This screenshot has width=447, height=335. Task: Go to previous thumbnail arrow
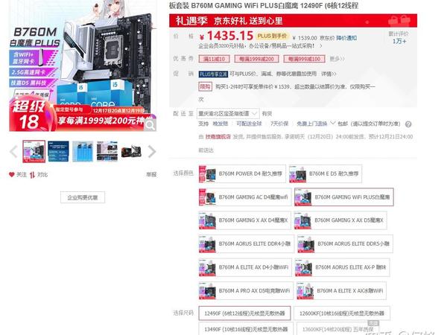point(13,151)
